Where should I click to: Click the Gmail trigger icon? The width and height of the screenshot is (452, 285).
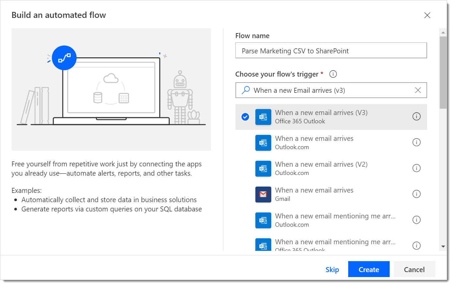[x=263, y=194]
